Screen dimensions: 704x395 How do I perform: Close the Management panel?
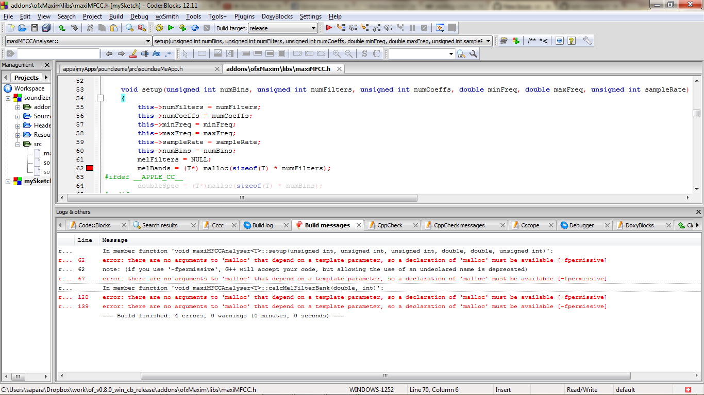pyautogui.click(x=47, y=65)
